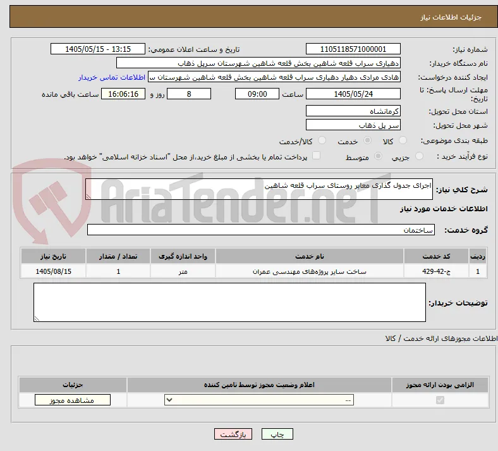This screenshot has width=498, height=451.
Task: Select the متوسط purchase type radio
Action: (x=378, y=156)
